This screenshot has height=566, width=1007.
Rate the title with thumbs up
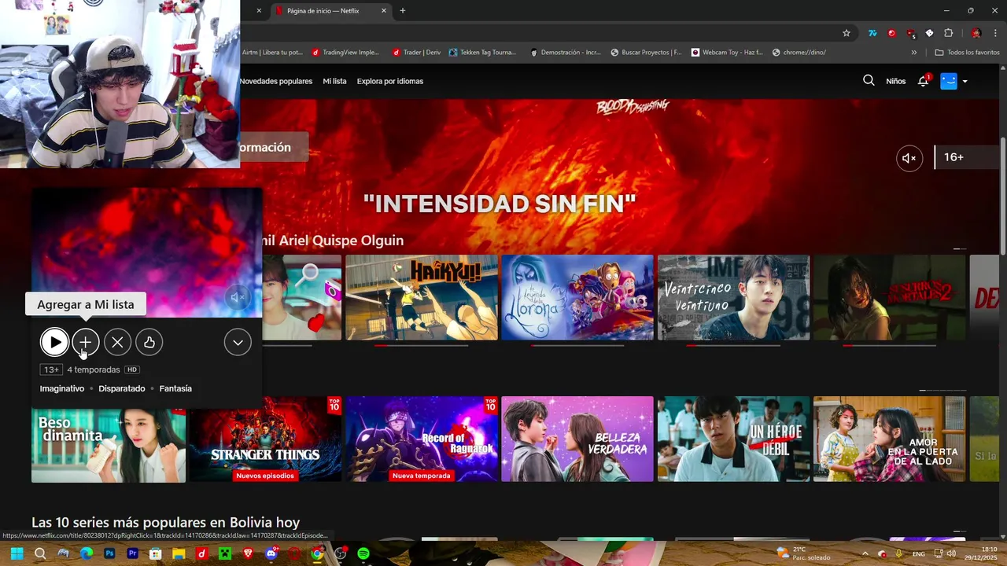(x=149, y=342)
